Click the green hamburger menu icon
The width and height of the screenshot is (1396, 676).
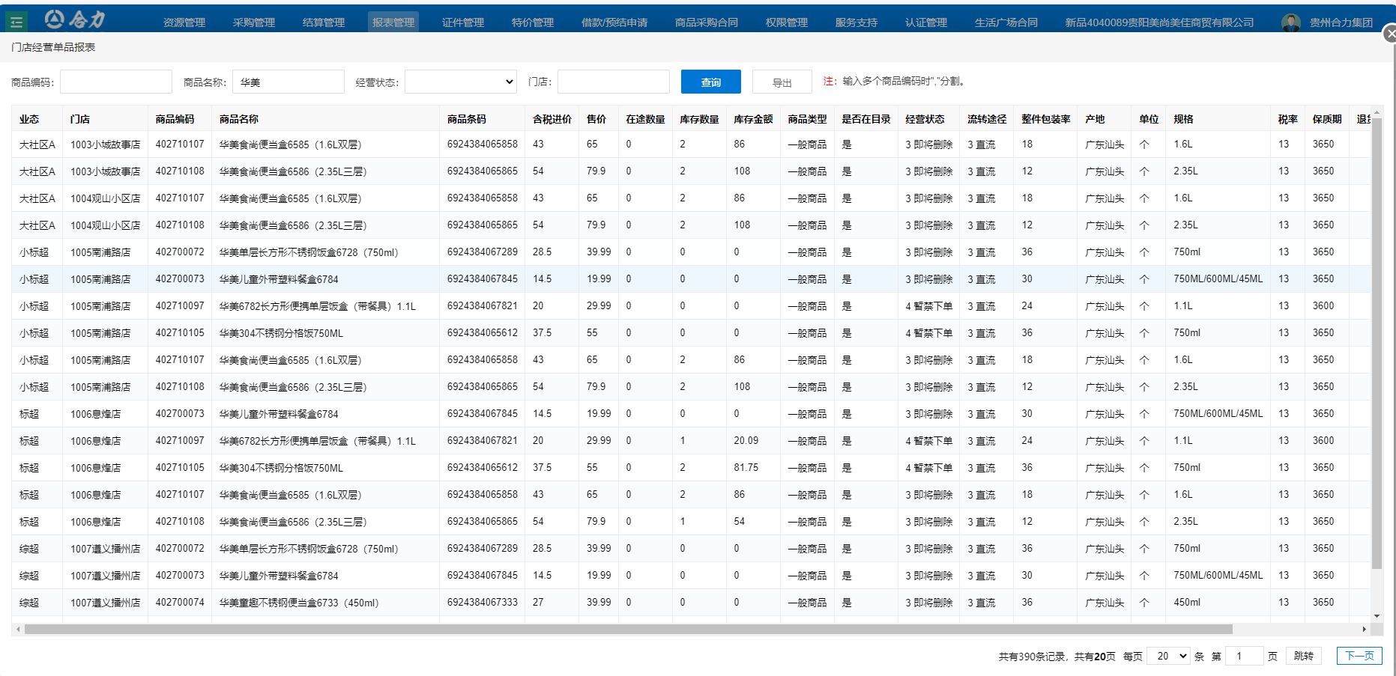tap(16, 22)
